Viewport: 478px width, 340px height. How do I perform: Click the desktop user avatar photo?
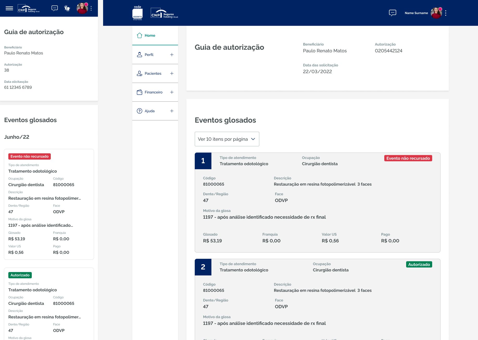pos(436,13)
